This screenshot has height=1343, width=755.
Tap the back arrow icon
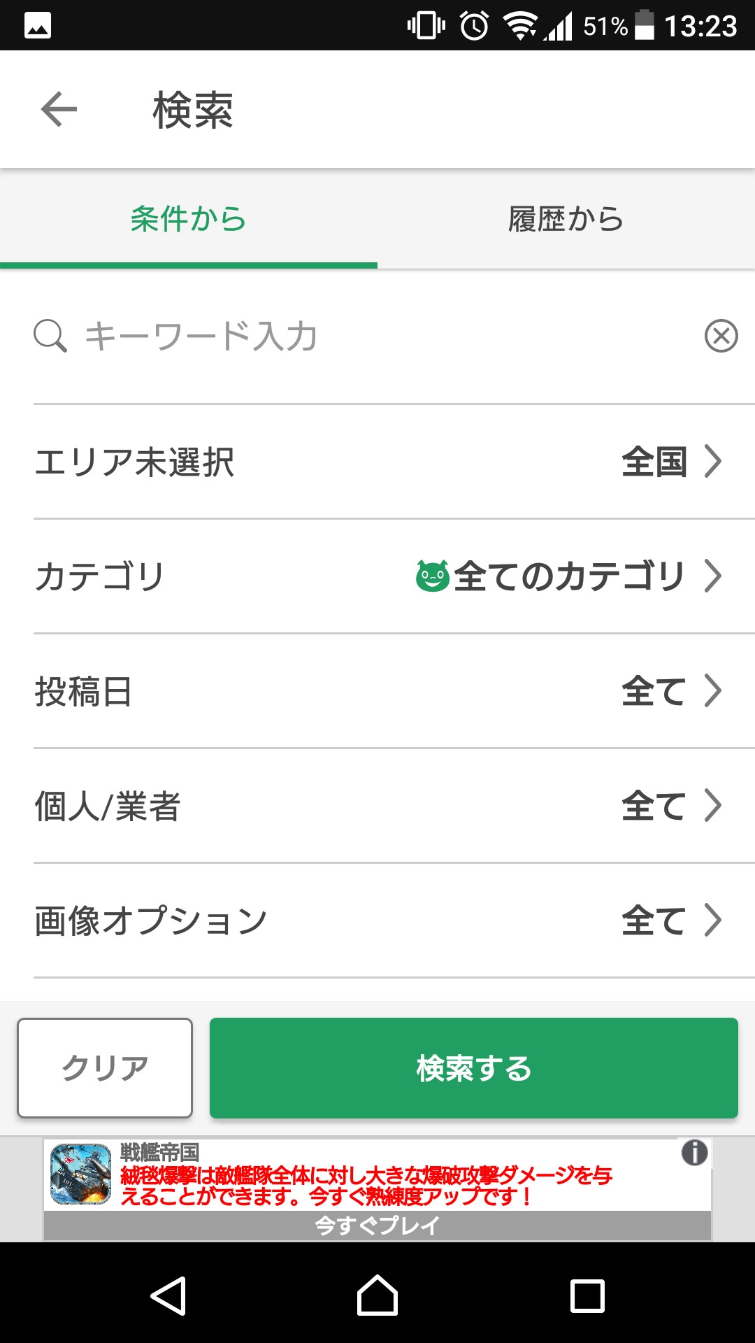[x=59, y=110]
